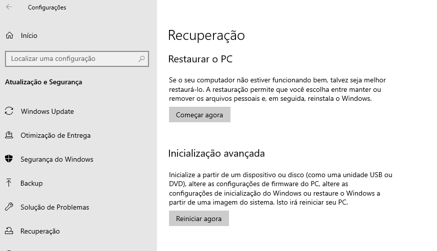The image size is (437, 251).
Task: Select Backup text in sidebar
Action: click(x=31, y=183)
